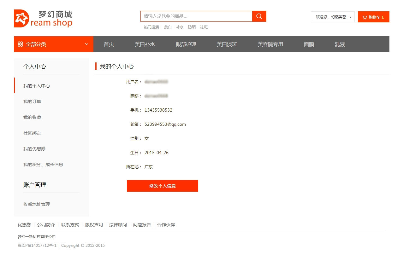Viewport: 403px width, 255px height.
Task: Click gender value 女
Action: (146, 138)
